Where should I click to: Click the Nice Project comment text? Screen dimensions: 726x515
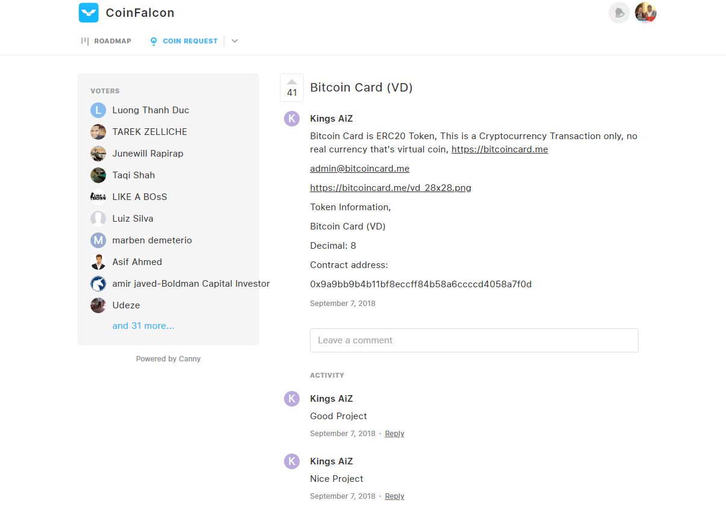pos(336,479)
